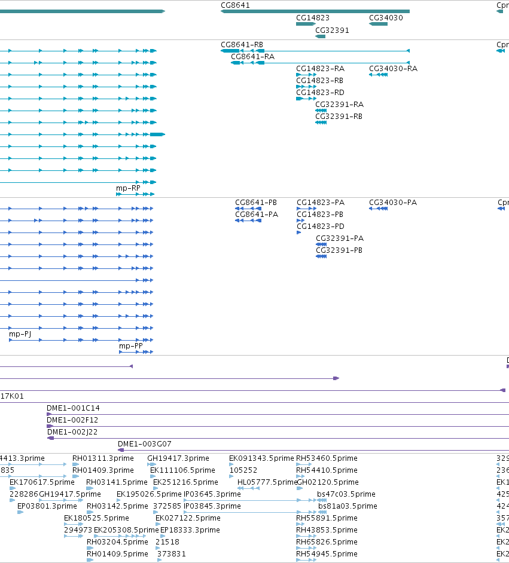Open transcript CG14823-RA label

pos(320,68)
